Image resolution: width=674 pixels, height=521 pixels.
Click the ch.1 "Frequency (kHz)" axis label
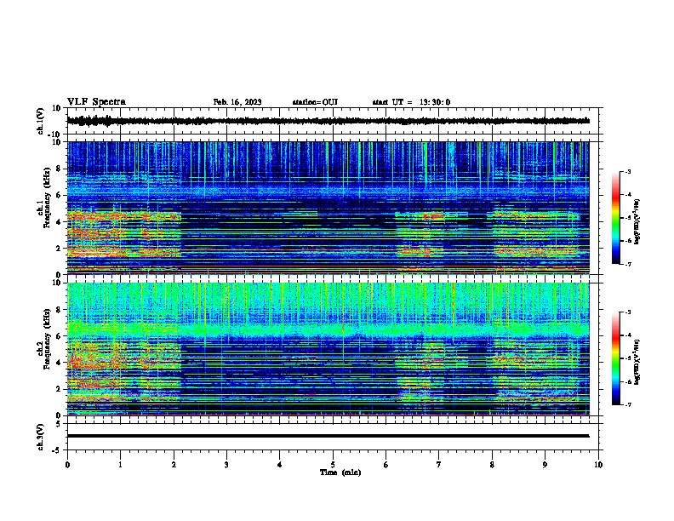(48, 198)
